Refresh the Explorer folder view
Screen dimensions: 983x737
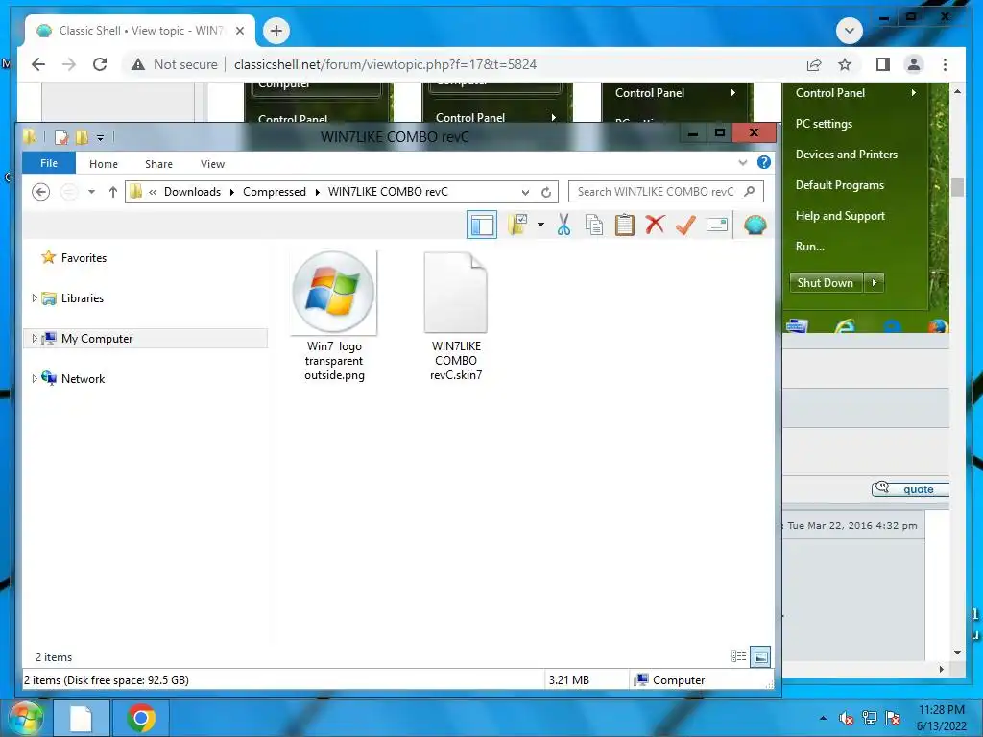pos(546,192)
